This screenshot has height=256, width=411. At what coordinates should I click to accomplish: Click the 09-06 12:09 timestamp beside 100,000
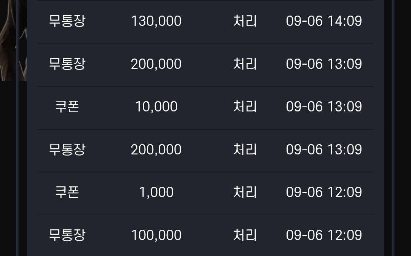[324, 235]
